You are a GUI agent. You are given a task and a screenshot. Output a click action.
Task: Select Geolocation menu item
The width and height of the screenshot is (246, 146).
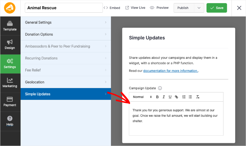click(66, 82)
